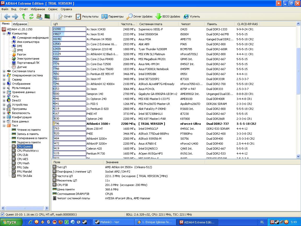
Task: Click the down arrow of results scrollbar
Action: coord(298,156)
